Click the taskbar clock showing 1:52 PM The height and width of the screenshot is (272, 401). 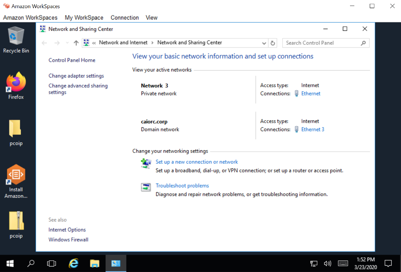(x=365, y=263)
